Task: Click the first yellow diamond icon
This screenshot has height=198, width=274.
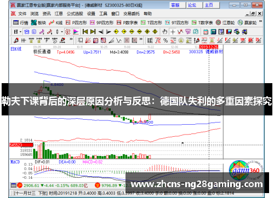Action: pos(116,32)
